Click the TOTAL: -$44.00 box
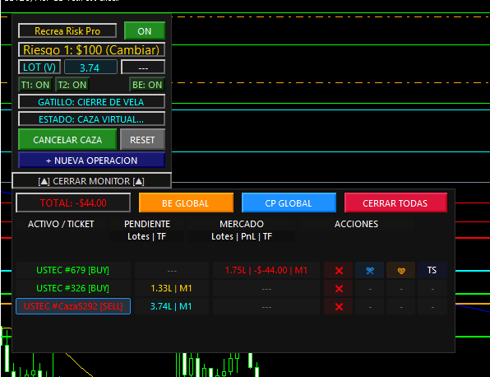Viewport: 490px width, 377px height. click(x=73, y=203)
